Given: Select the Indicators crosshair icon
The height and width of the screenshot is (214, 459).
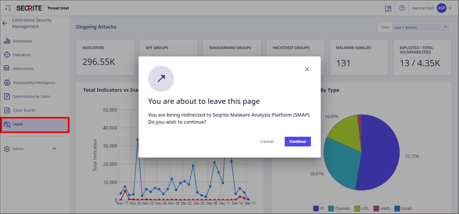Looking at the screenshot, I should click(7, 55).
